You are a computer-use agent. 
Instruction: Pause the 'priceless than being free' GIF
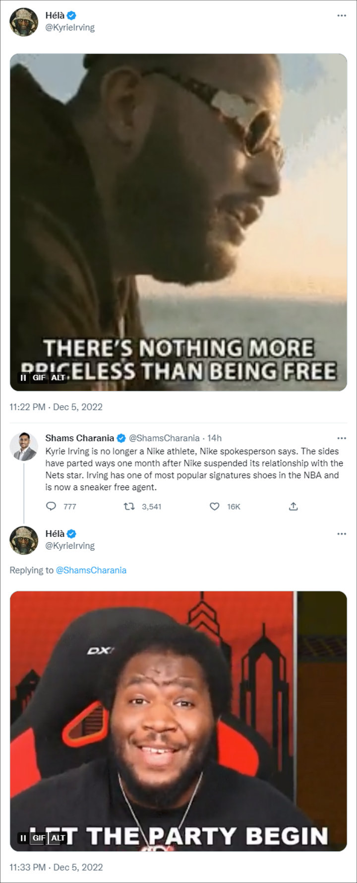pos(23,377)
